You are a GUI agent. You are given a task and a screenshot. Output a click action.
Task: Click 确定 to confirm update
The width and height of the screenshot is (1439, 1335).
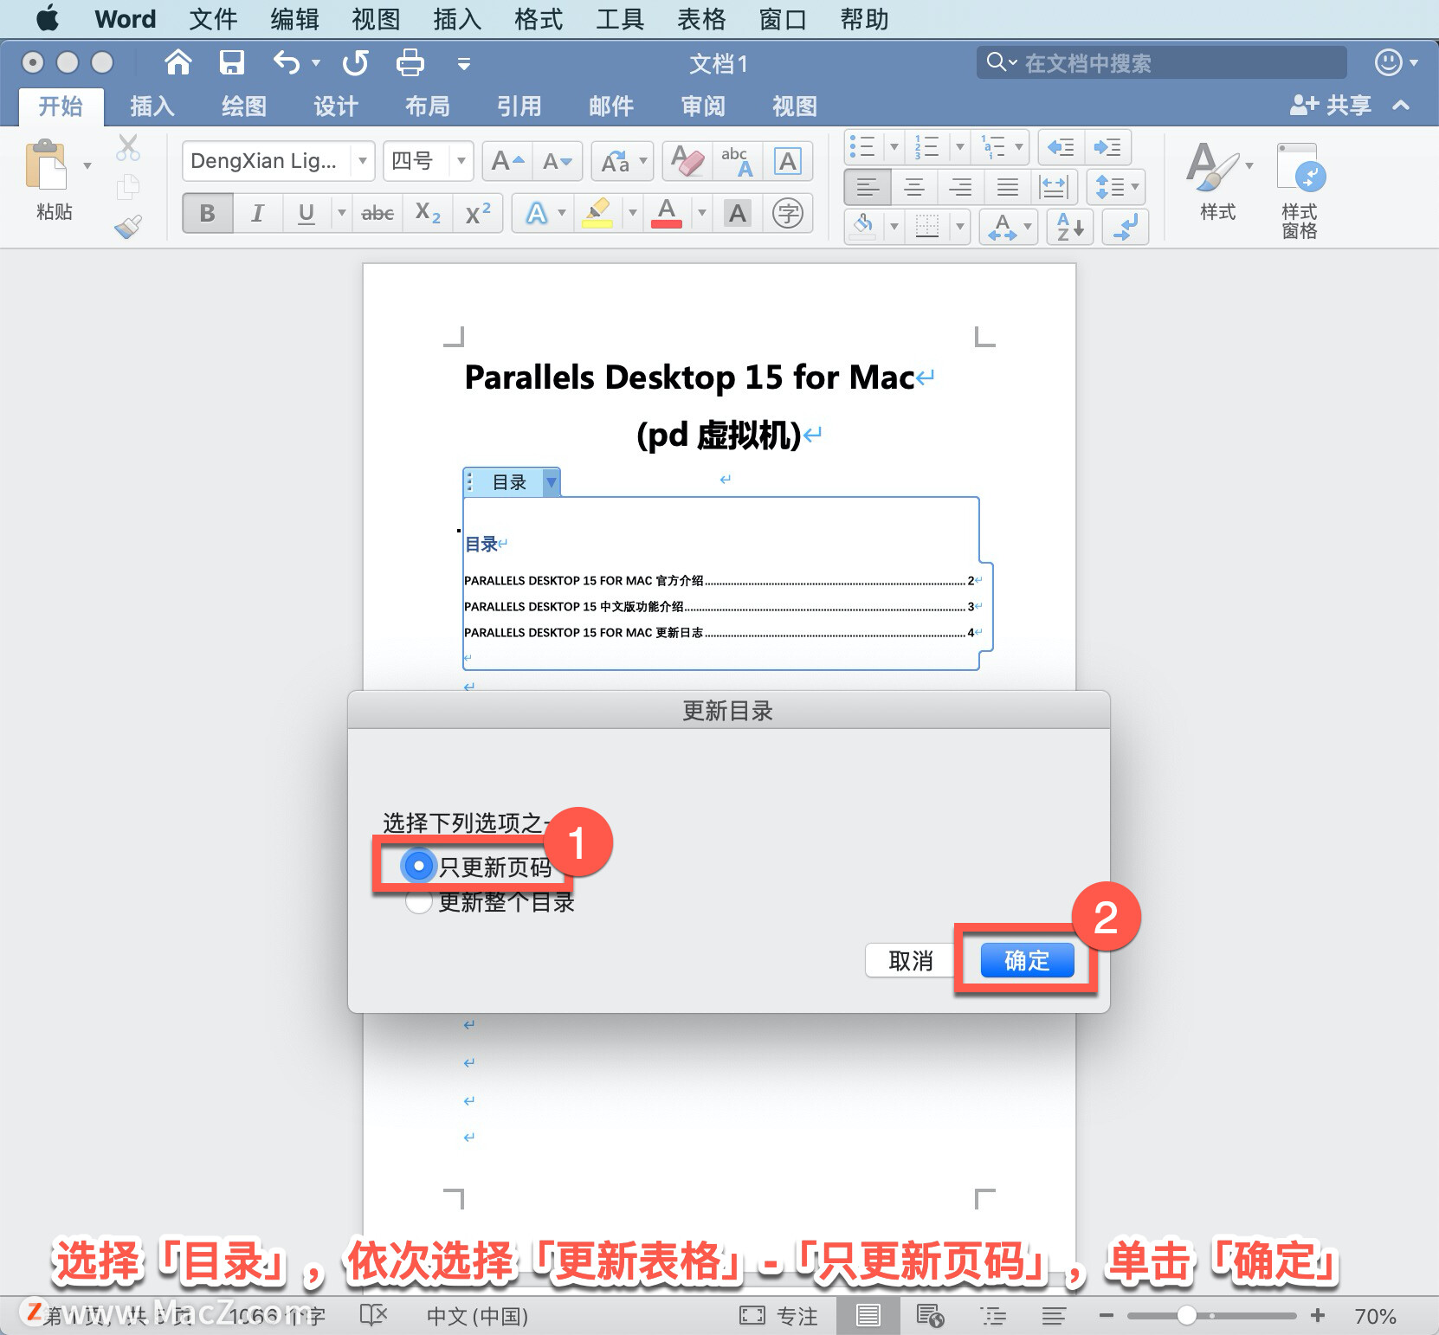click(1027, 960)
